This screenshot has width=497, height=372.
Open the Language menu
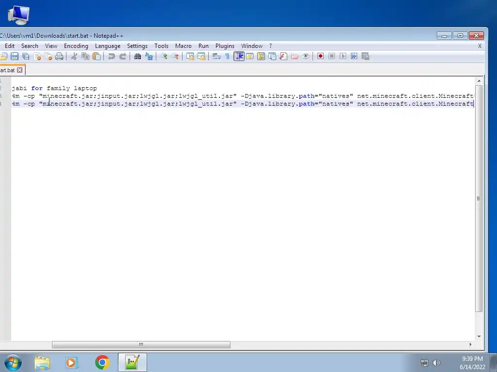(108, 46)
